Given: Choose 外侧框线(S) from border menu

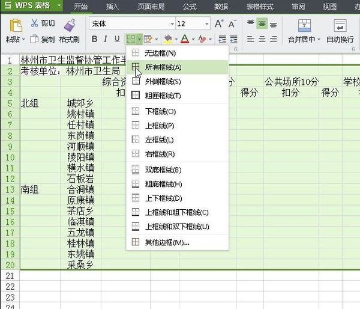Looking at the screenshot, I should [177, 81].
